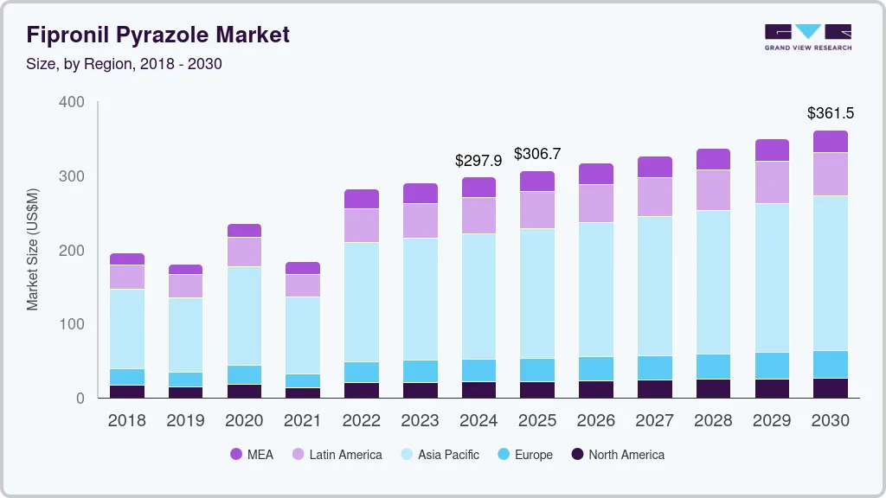886x498 pixels.
Task: Click the purple MEA segment of 2022
Action: click(362, 197)
